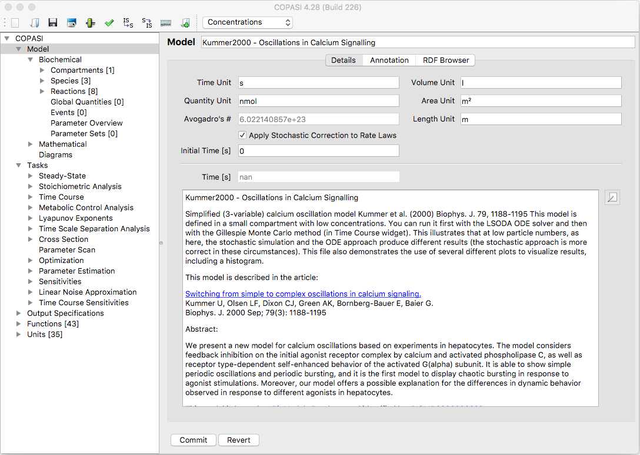Expand the Functions [43] triangle
640x455 pixels.
pos(18,324)
